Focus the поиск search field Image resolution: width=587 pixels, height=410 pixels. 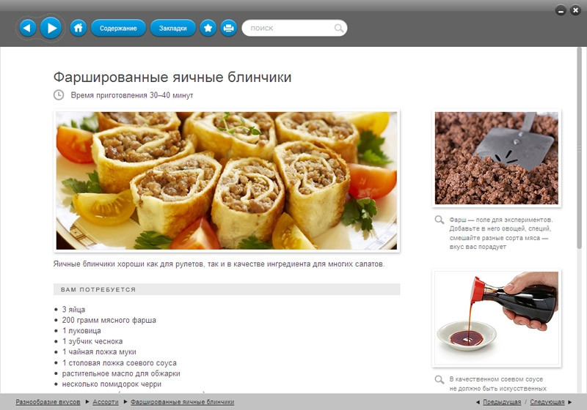click(294, 28)
